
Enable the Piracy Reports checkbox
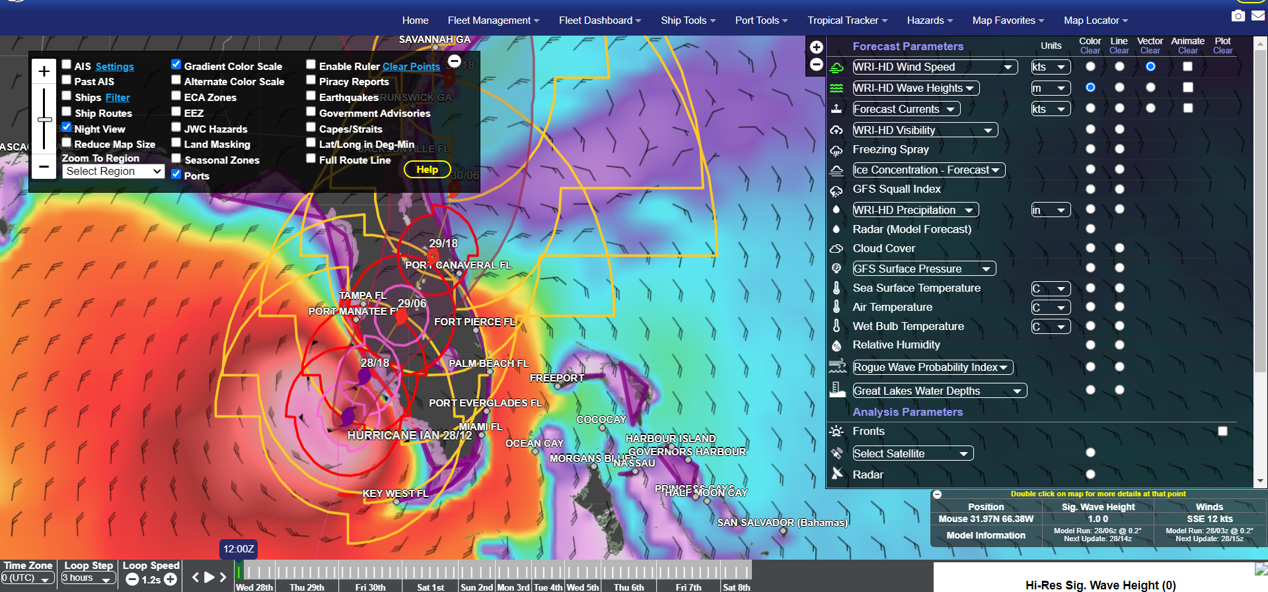pos(311,80)
